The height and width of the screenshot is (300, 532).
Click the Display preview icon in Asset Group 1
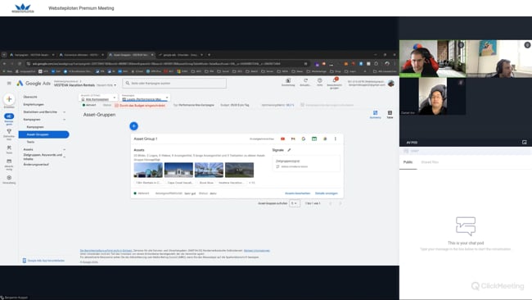pos(314,139)
